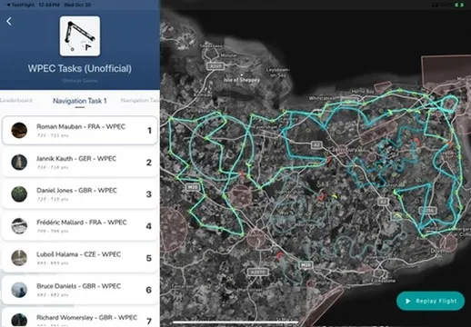The height and width of the screenshot is (327, 471).
Task: Click the A249 road badge on the map
Action: click(215, 66)
